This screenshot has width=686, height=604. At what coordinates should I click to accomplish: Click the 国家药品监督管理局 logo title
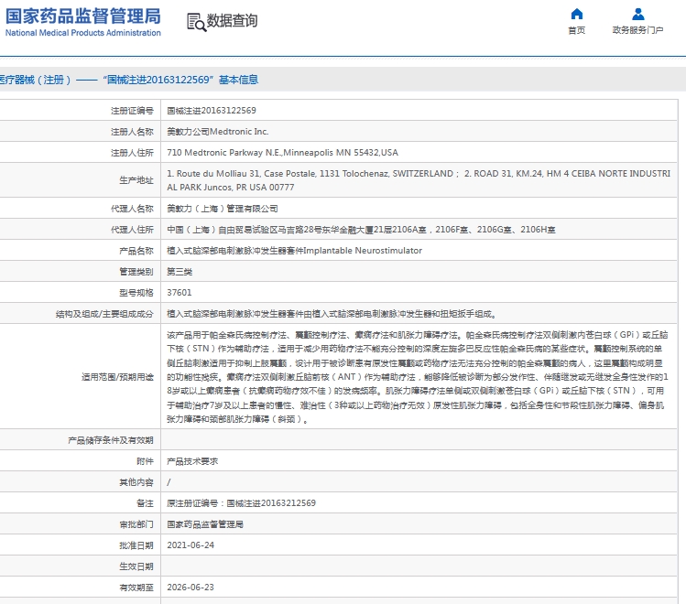pyautogui.click(x=82, y=16)
